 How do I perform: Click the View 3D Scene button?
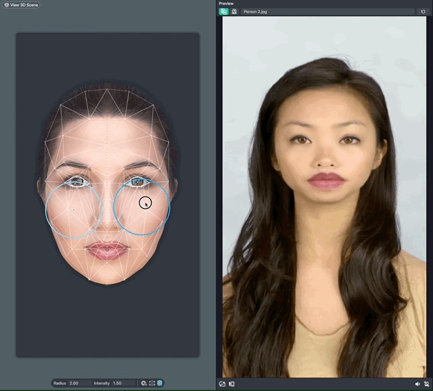[x=22, y=5]
